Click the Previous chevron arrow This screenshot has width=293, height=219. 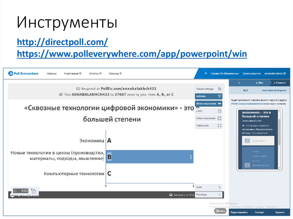click(219, 194)
